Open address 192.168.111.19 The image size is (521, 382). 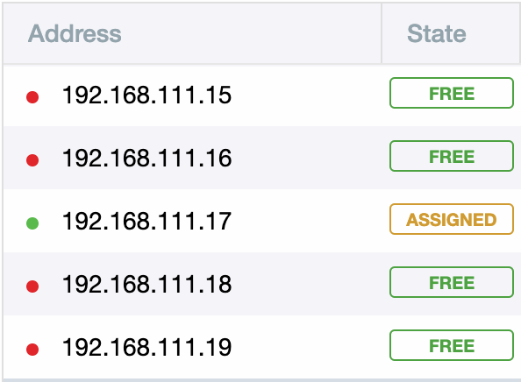[x=146, y=347]
